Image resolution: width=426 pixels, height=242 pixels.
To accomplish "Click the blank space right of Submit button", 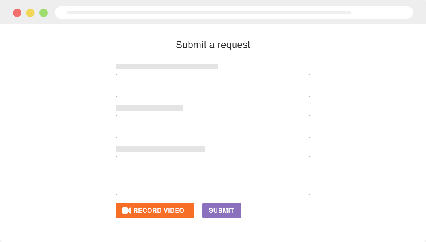I will point(276,210).
